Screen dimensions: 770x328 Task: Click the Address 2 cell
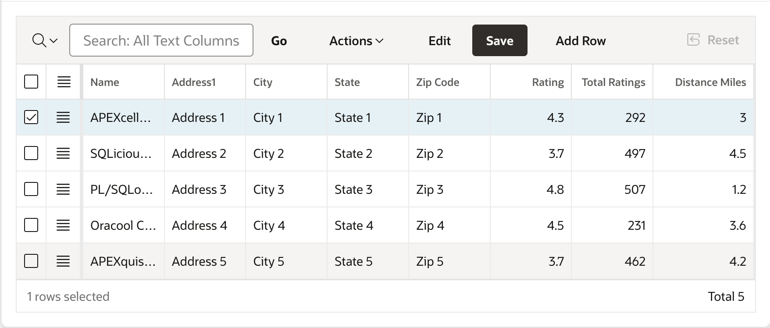pyautogui.click(x=205, y=153)
